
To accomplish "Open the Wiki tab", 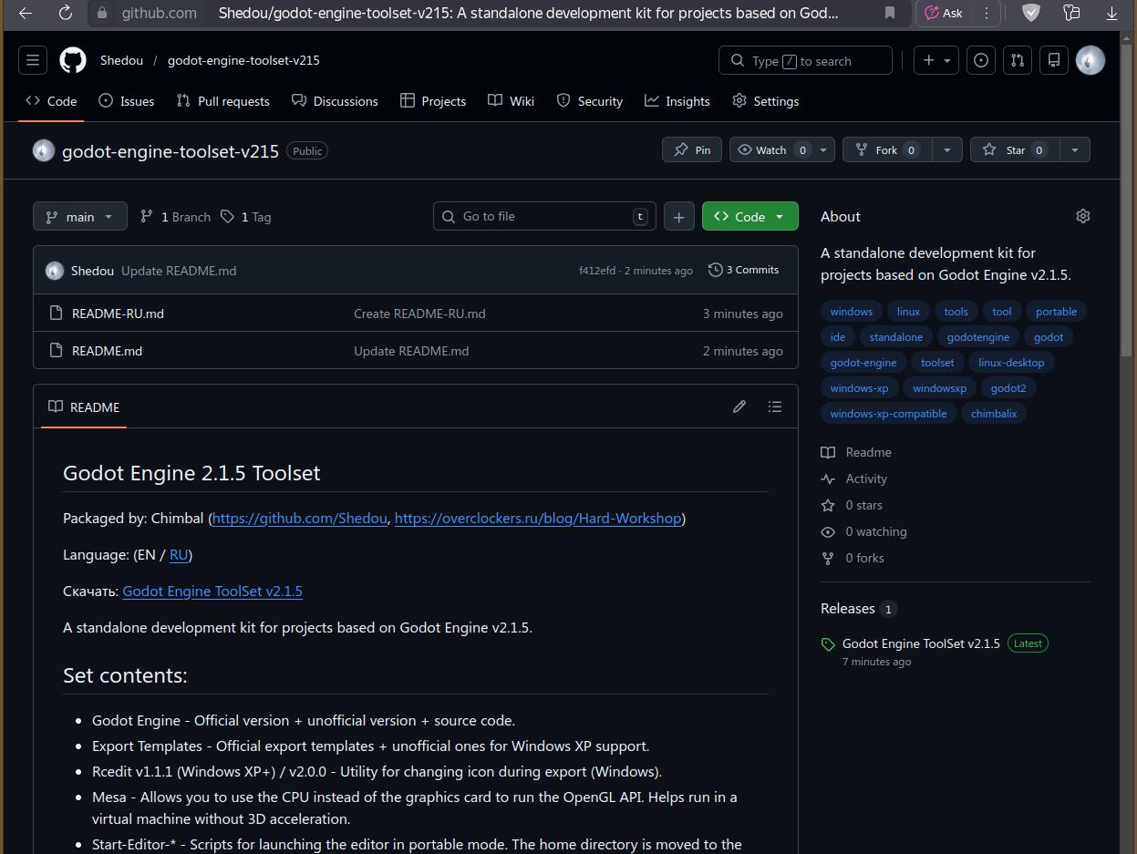I will click(x=512, y=101).
